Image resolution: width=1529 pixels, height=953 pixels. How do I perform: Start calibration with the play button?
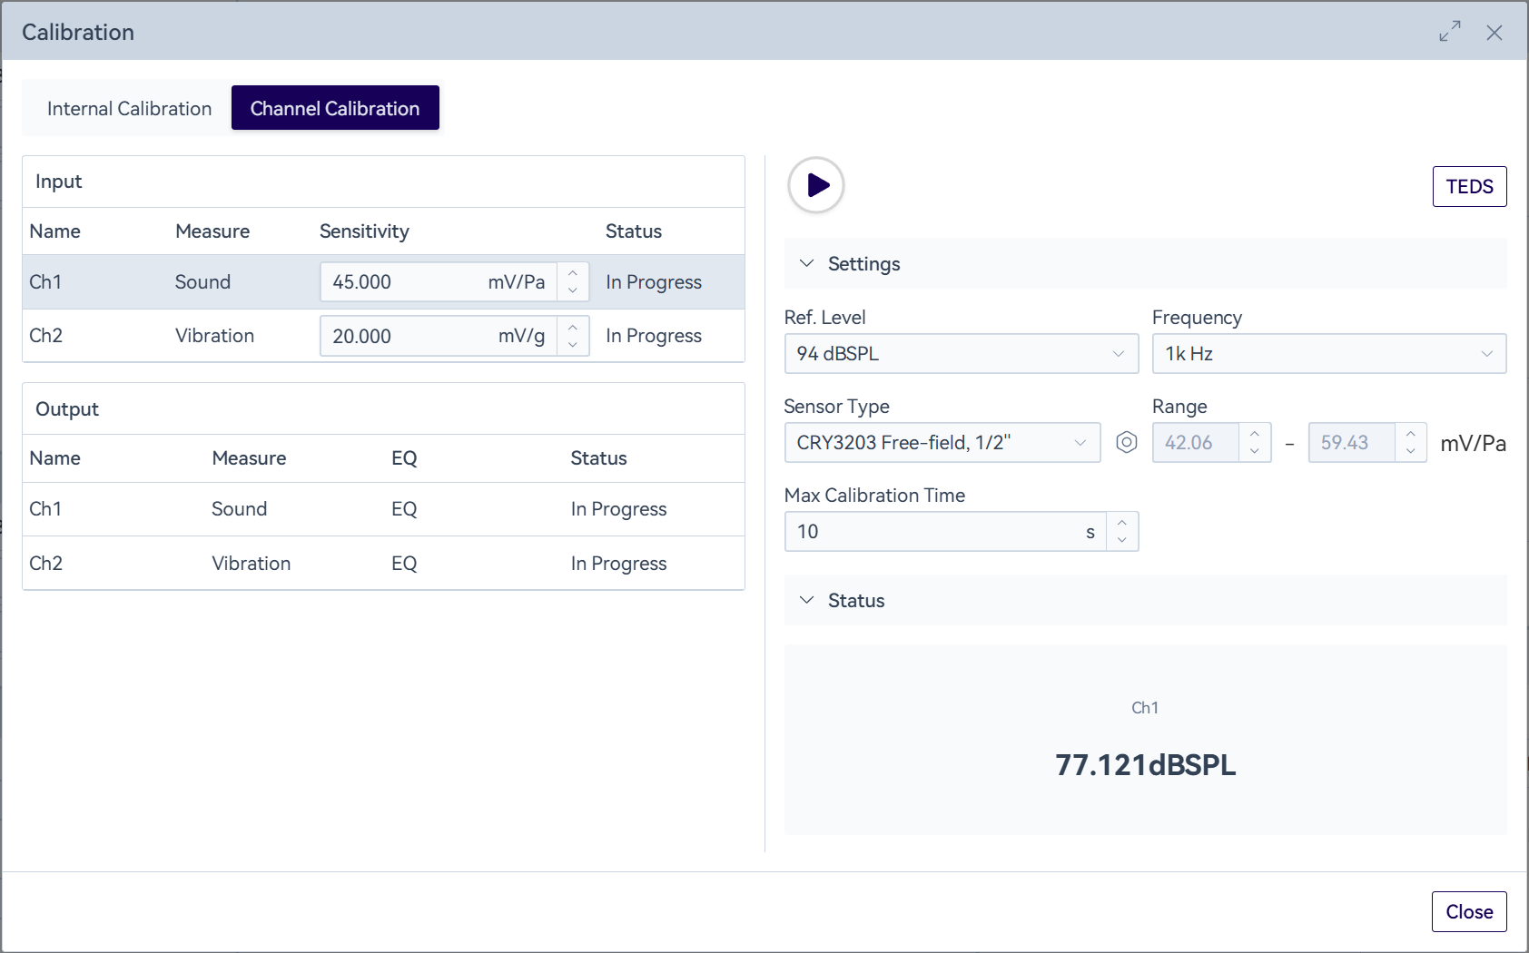pos(816,185)
